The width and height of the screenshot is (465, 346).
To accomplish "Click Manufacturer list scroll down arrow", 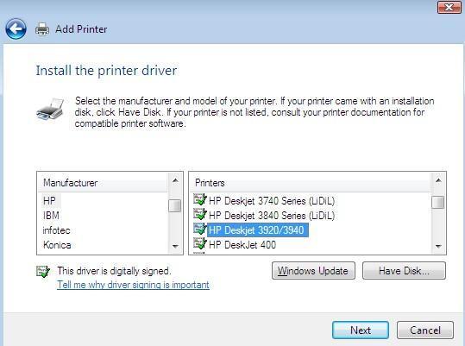I will click(175, 246).
